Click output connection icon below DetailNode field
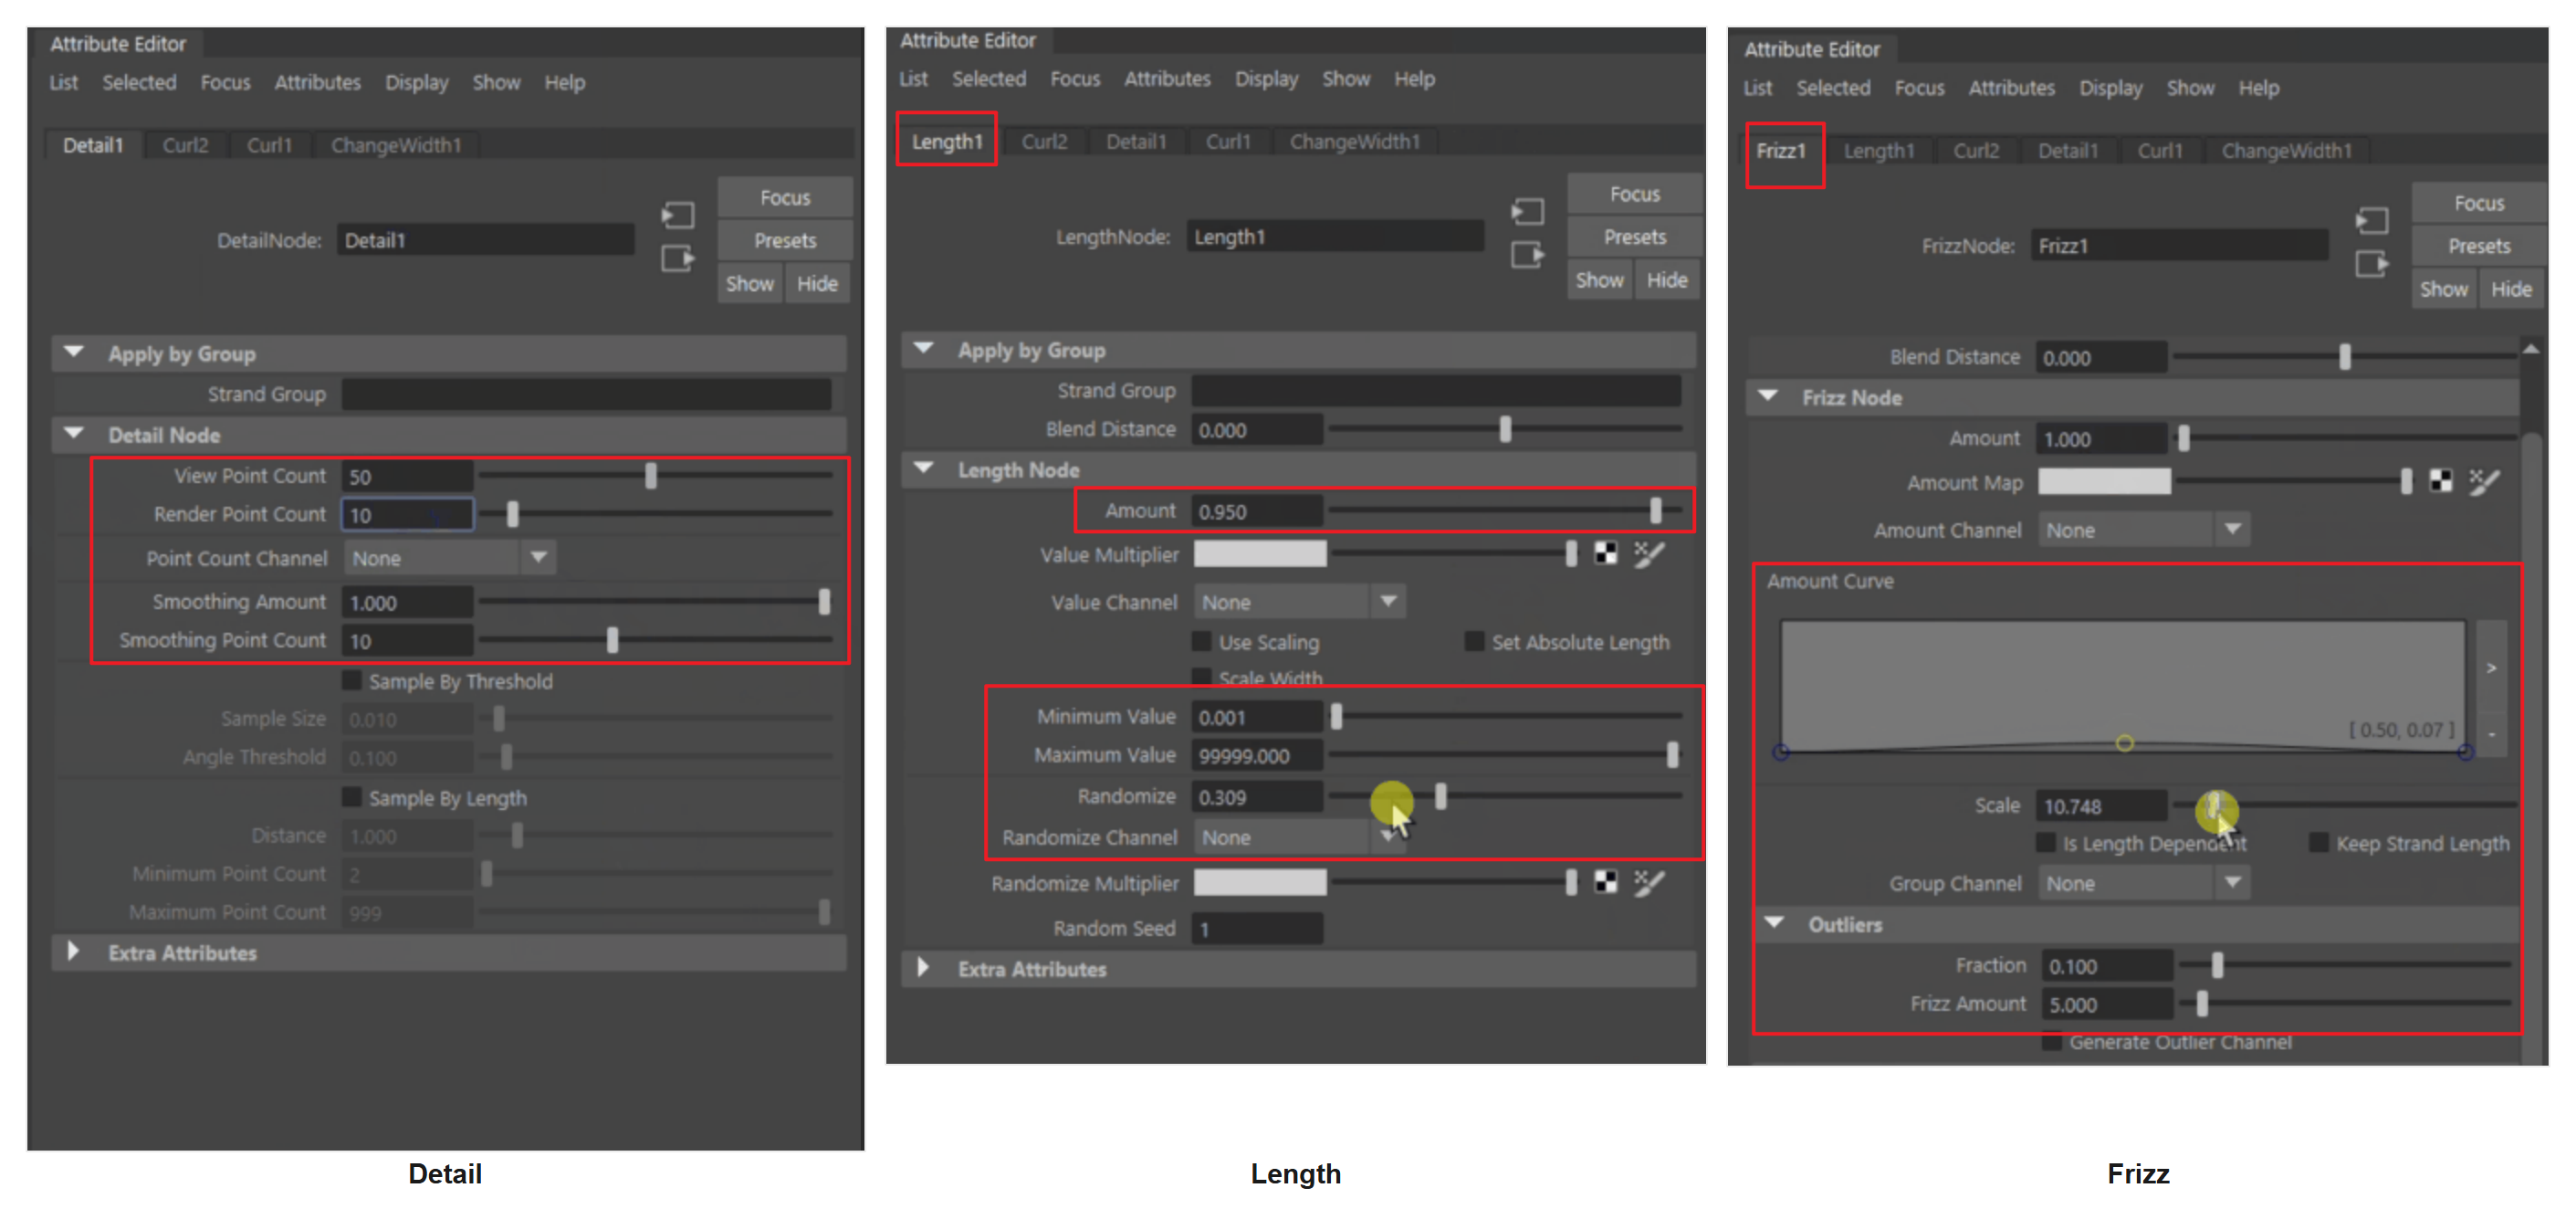2576x1209 pixels. [678, 259]
